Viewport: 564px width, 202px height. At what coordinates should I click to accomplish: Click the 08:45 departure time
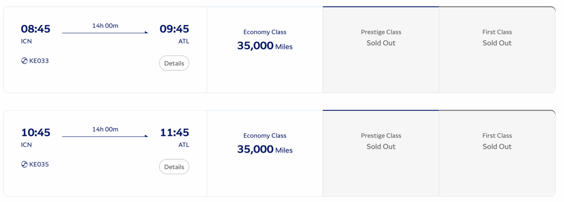tap(36, 29)
